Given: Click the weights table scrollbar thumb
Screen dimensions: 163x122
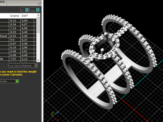Looking at the screenshot, I should (x=38, y=25).
